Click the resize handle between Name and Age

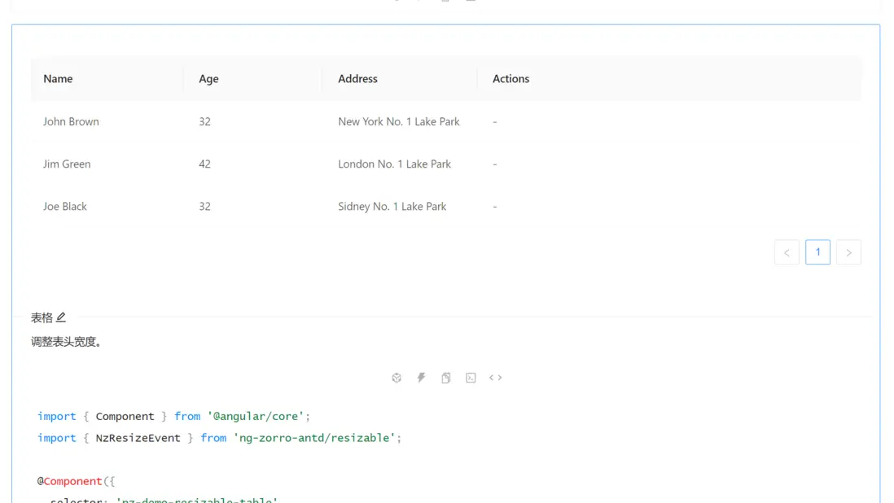click(x=183, y=79)
